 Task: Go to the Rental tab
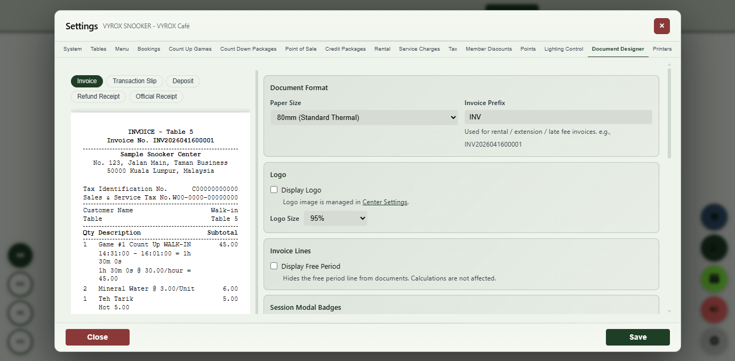click(382, 49)
